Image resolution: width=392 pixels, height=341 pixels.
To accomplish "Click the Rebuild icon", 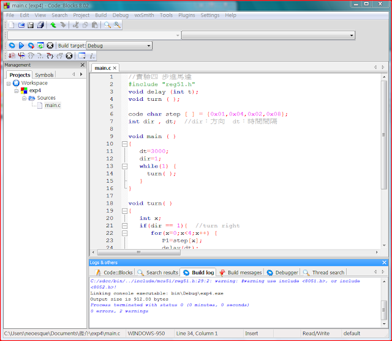I will (x=40, y=45).
